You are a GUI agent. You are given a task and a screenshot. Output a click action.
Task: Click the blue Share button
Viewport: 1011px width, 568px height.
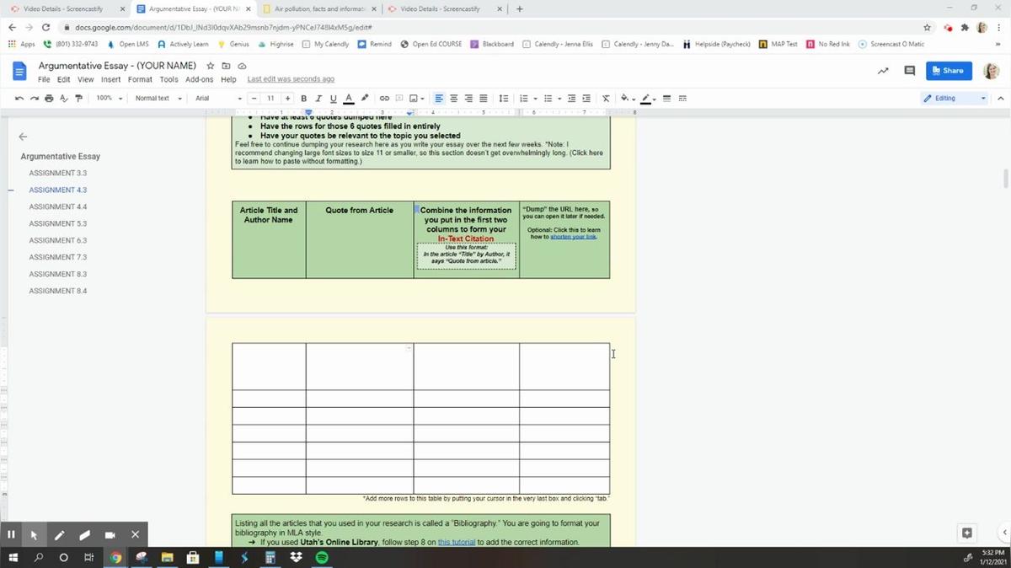click(949, 71)
